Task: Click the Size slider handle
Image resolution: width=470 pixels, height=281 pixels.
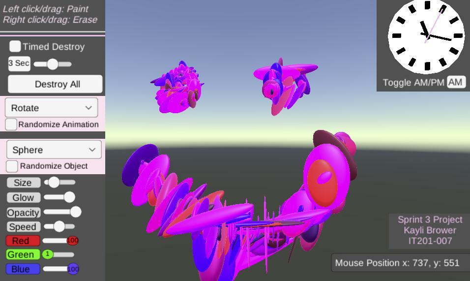Action: (x=54, y=182)
